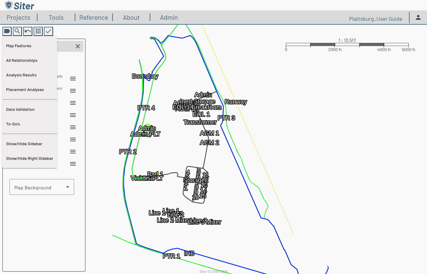This screenshot has width=427, height=274.
Task: Click the IHB map label
Action: (189, 253)
